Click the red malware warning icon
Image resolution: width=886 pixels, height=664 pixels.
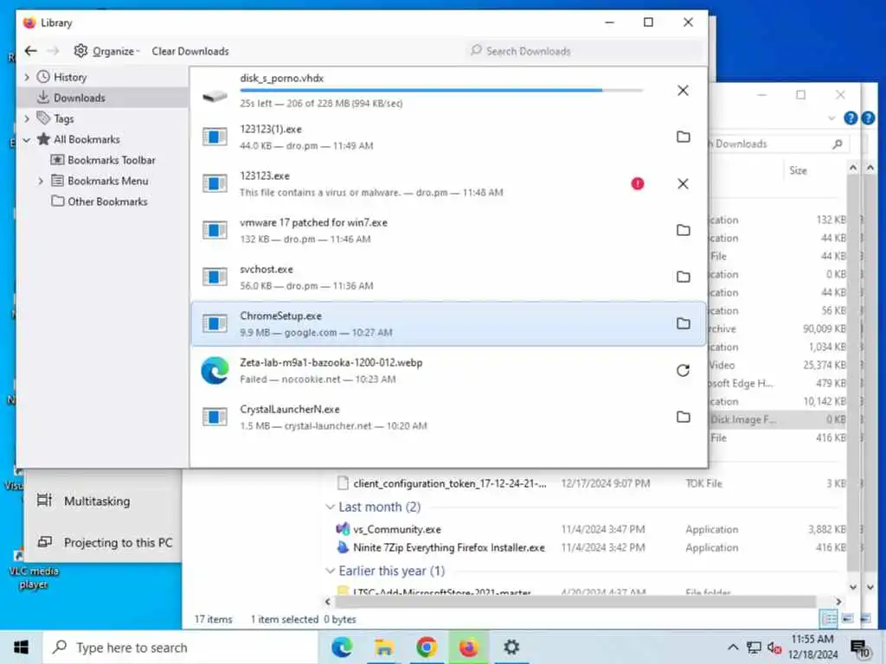(638, 183)
